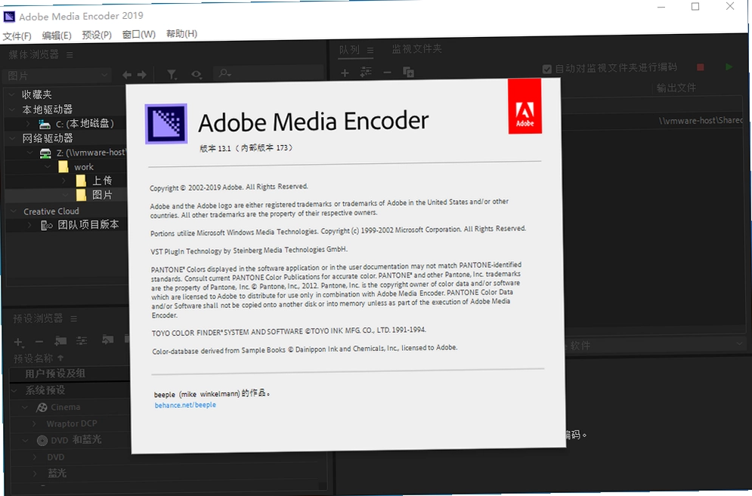Collapse the Creative Cloud node
The width and height of the screenshot is (752, 496).
14,211
